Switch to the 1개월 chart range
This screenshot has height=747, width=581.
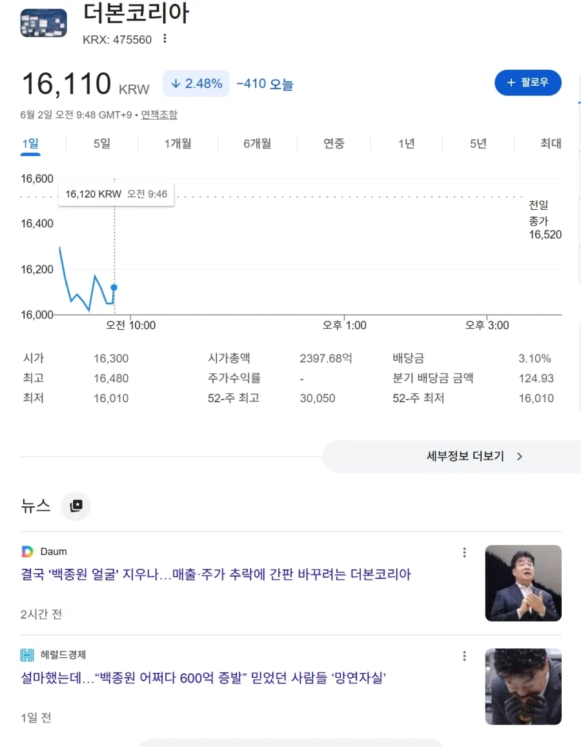click(x=178, y=143)
